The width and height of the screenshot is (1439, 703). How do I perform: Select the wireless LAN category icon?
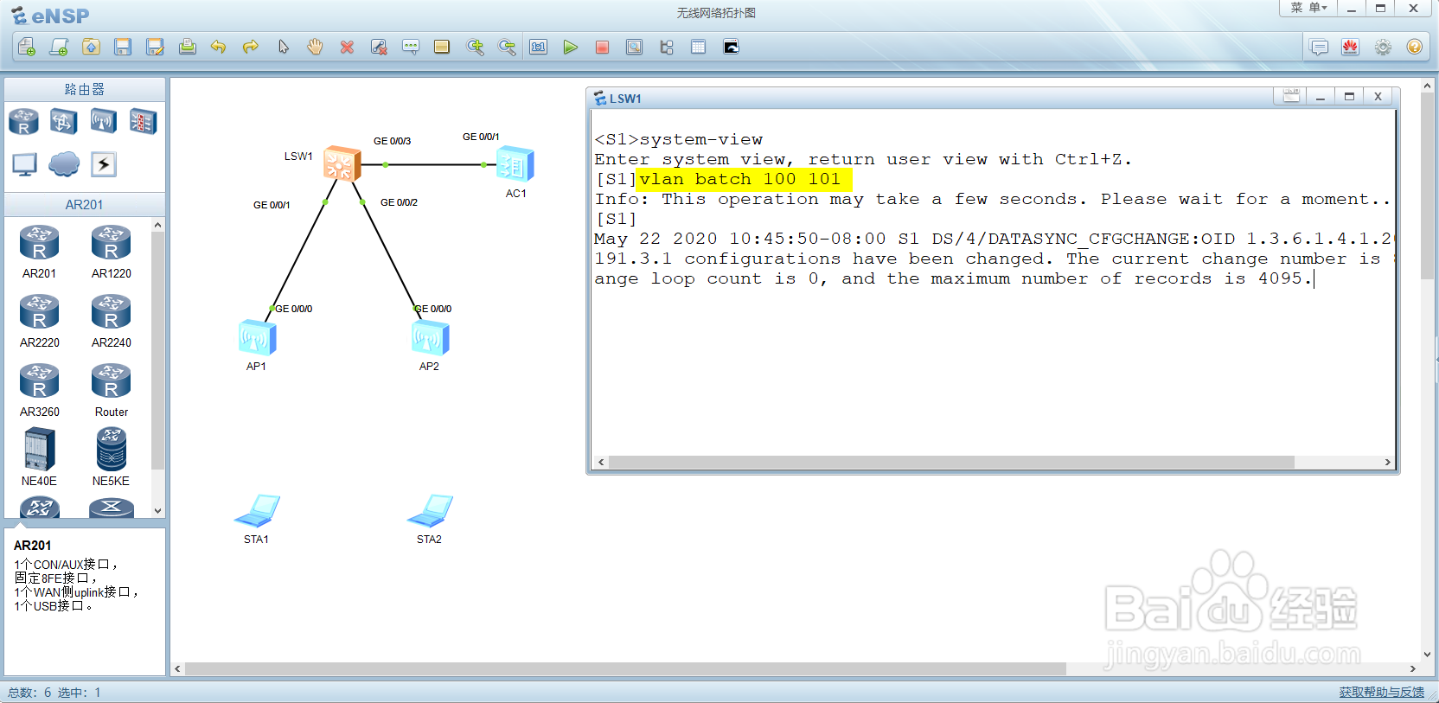pyautogui.click(x=103, y=122)
